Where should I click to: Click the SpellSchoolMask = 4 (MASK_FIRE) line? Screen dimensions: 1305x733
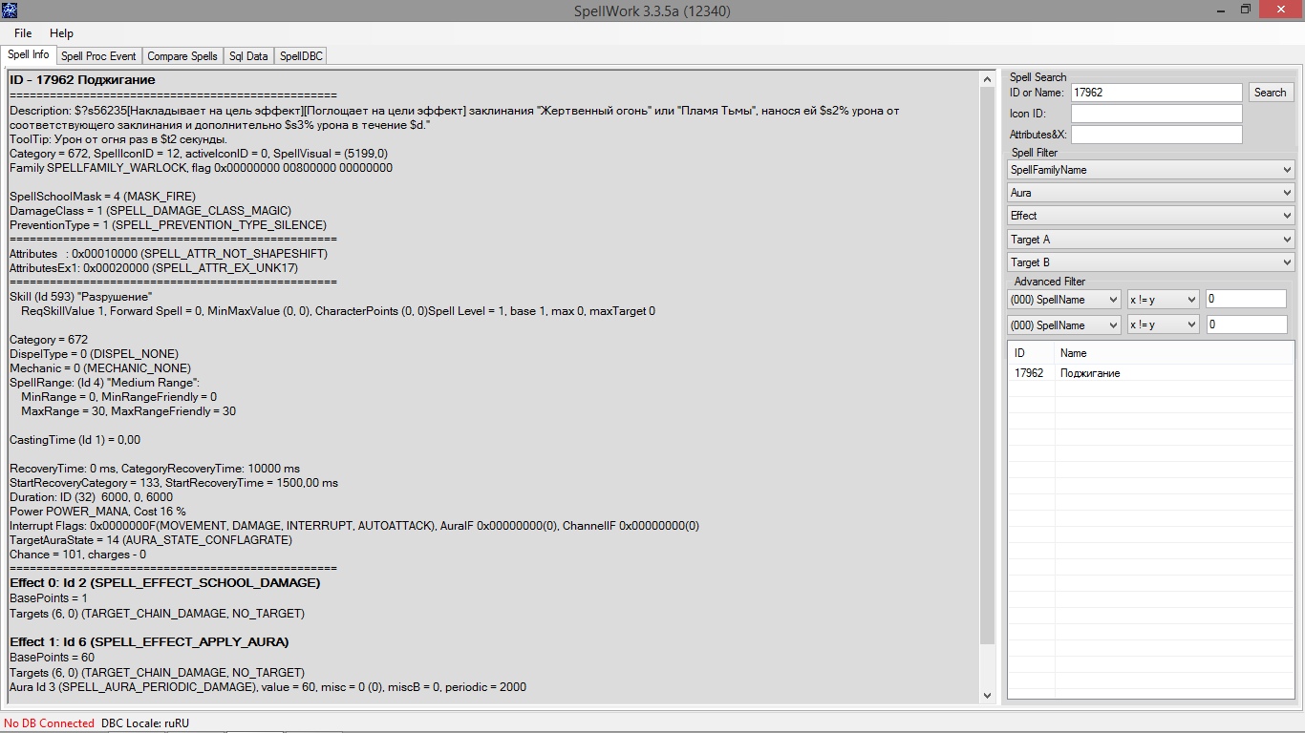[102, 197]
